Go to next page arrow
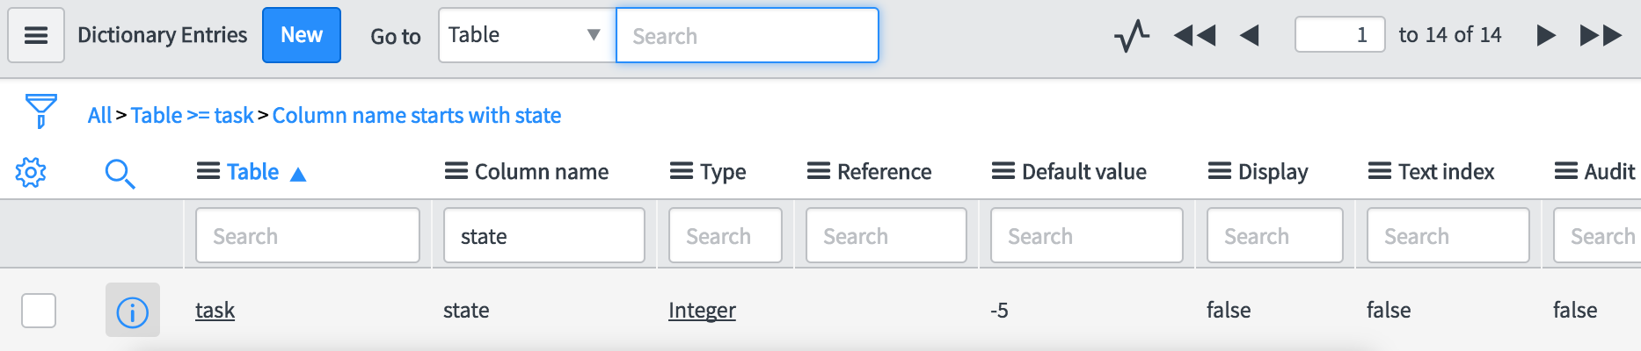The image size is (1641, 351). coord(1546,36)
